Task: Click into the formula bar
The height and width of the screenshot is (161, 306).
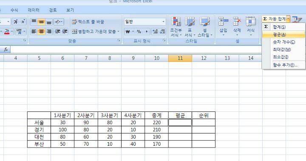Action: click(136, 50)
